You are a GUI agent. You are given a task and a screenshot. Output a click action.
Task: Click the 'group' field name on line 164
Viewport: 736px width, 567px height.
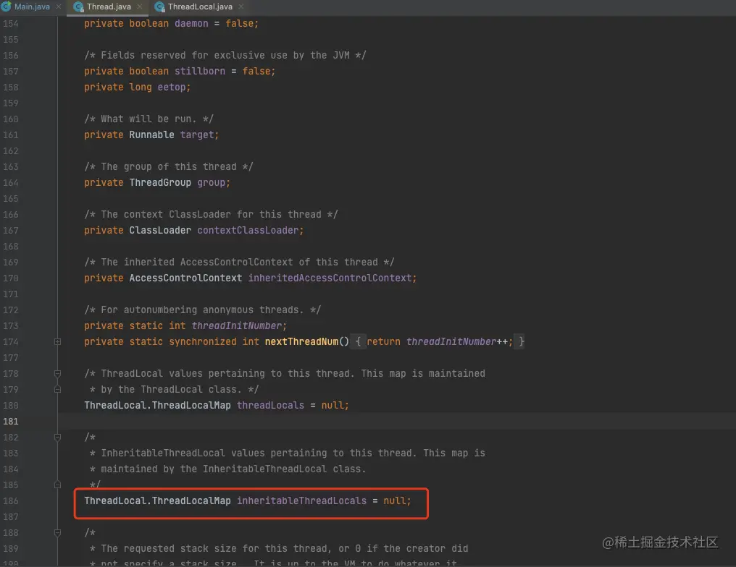point(211,183)
